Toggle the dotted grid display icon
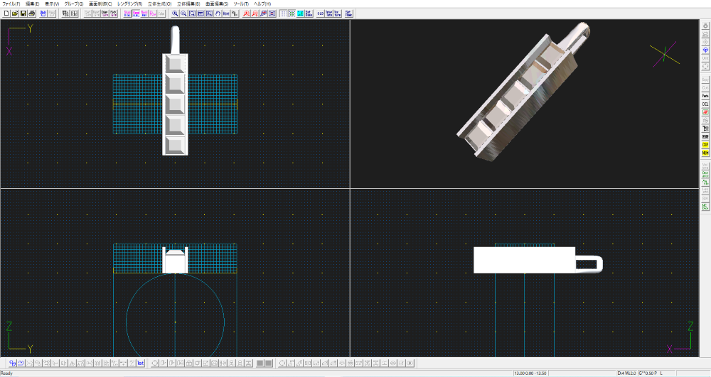The image size is (711, 377). tap(284, 13)
